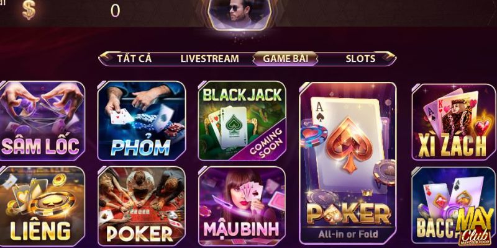This screenshot has width=497, height=248.
Task: Launch the Liêng game tile
Action: 42,206
